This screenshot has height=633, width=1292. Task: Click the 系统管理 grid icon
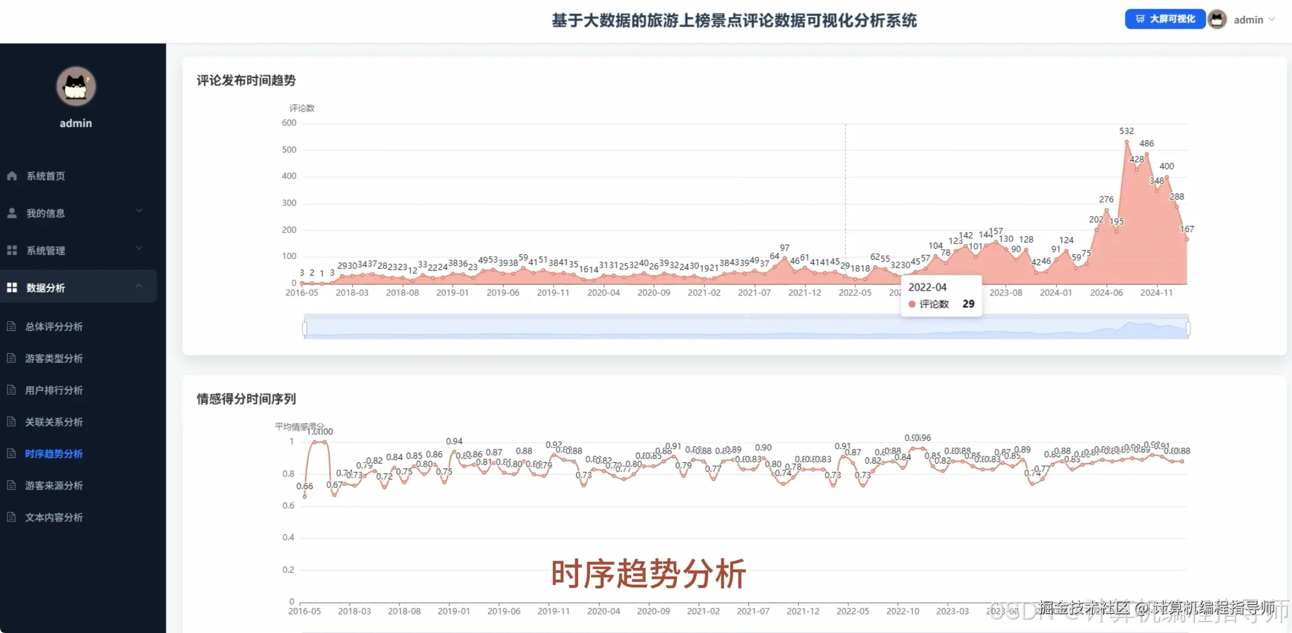tap(12, 250)
